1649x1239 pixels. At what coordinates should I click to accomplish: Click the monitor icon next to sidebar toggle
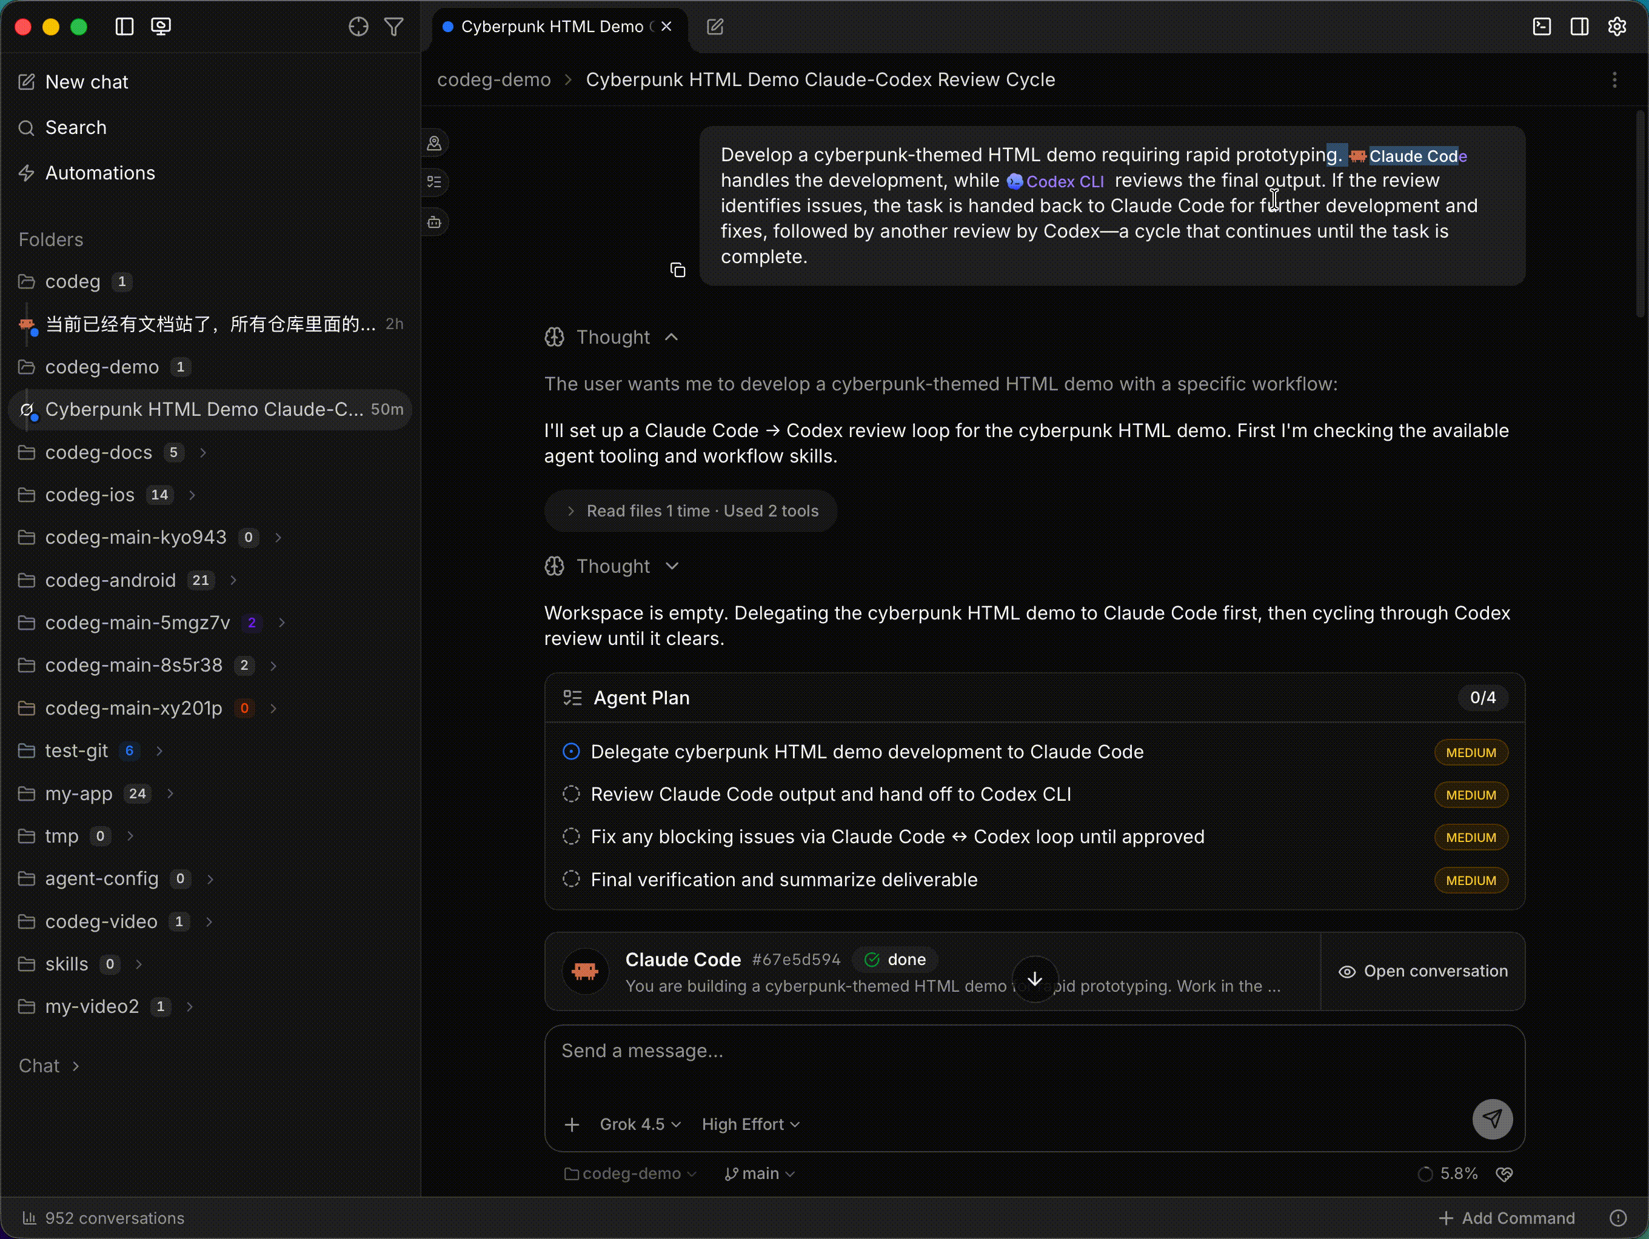pos(161,27)
